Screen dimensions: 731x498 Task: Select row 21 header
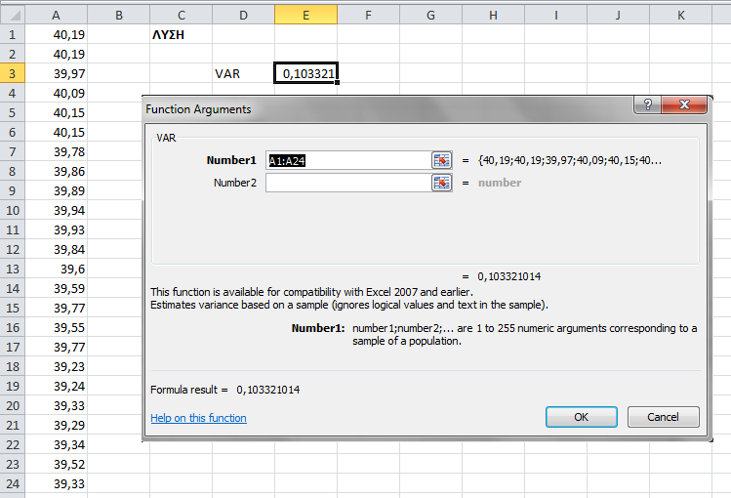(x=12, y=426)
